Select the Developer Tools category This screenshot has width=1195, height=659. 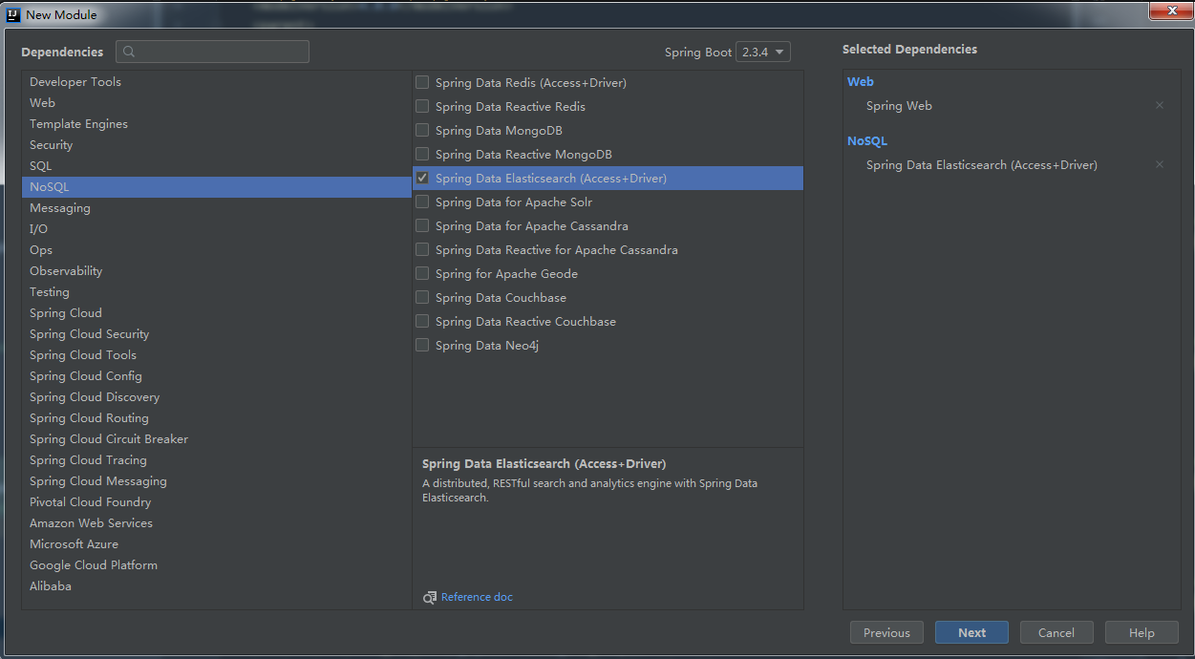[216, 82]
